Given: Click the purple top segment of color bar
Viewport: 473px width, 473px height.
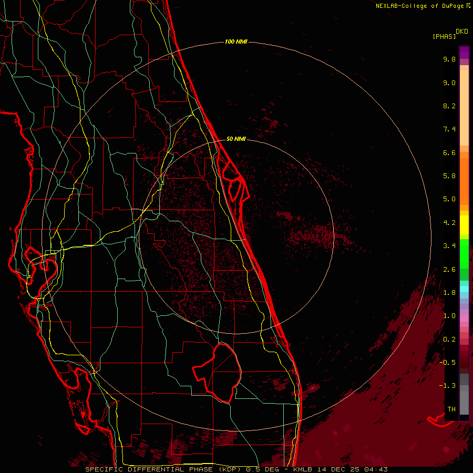Looking at the screenshot, I should (x=464, y=53).
